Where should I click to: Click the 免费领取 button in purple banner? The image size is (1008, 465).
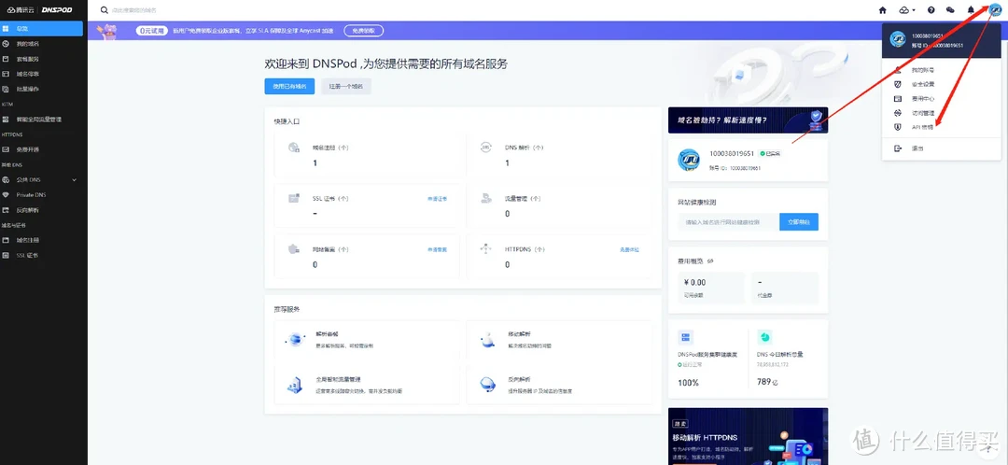[x=364, y=30]
